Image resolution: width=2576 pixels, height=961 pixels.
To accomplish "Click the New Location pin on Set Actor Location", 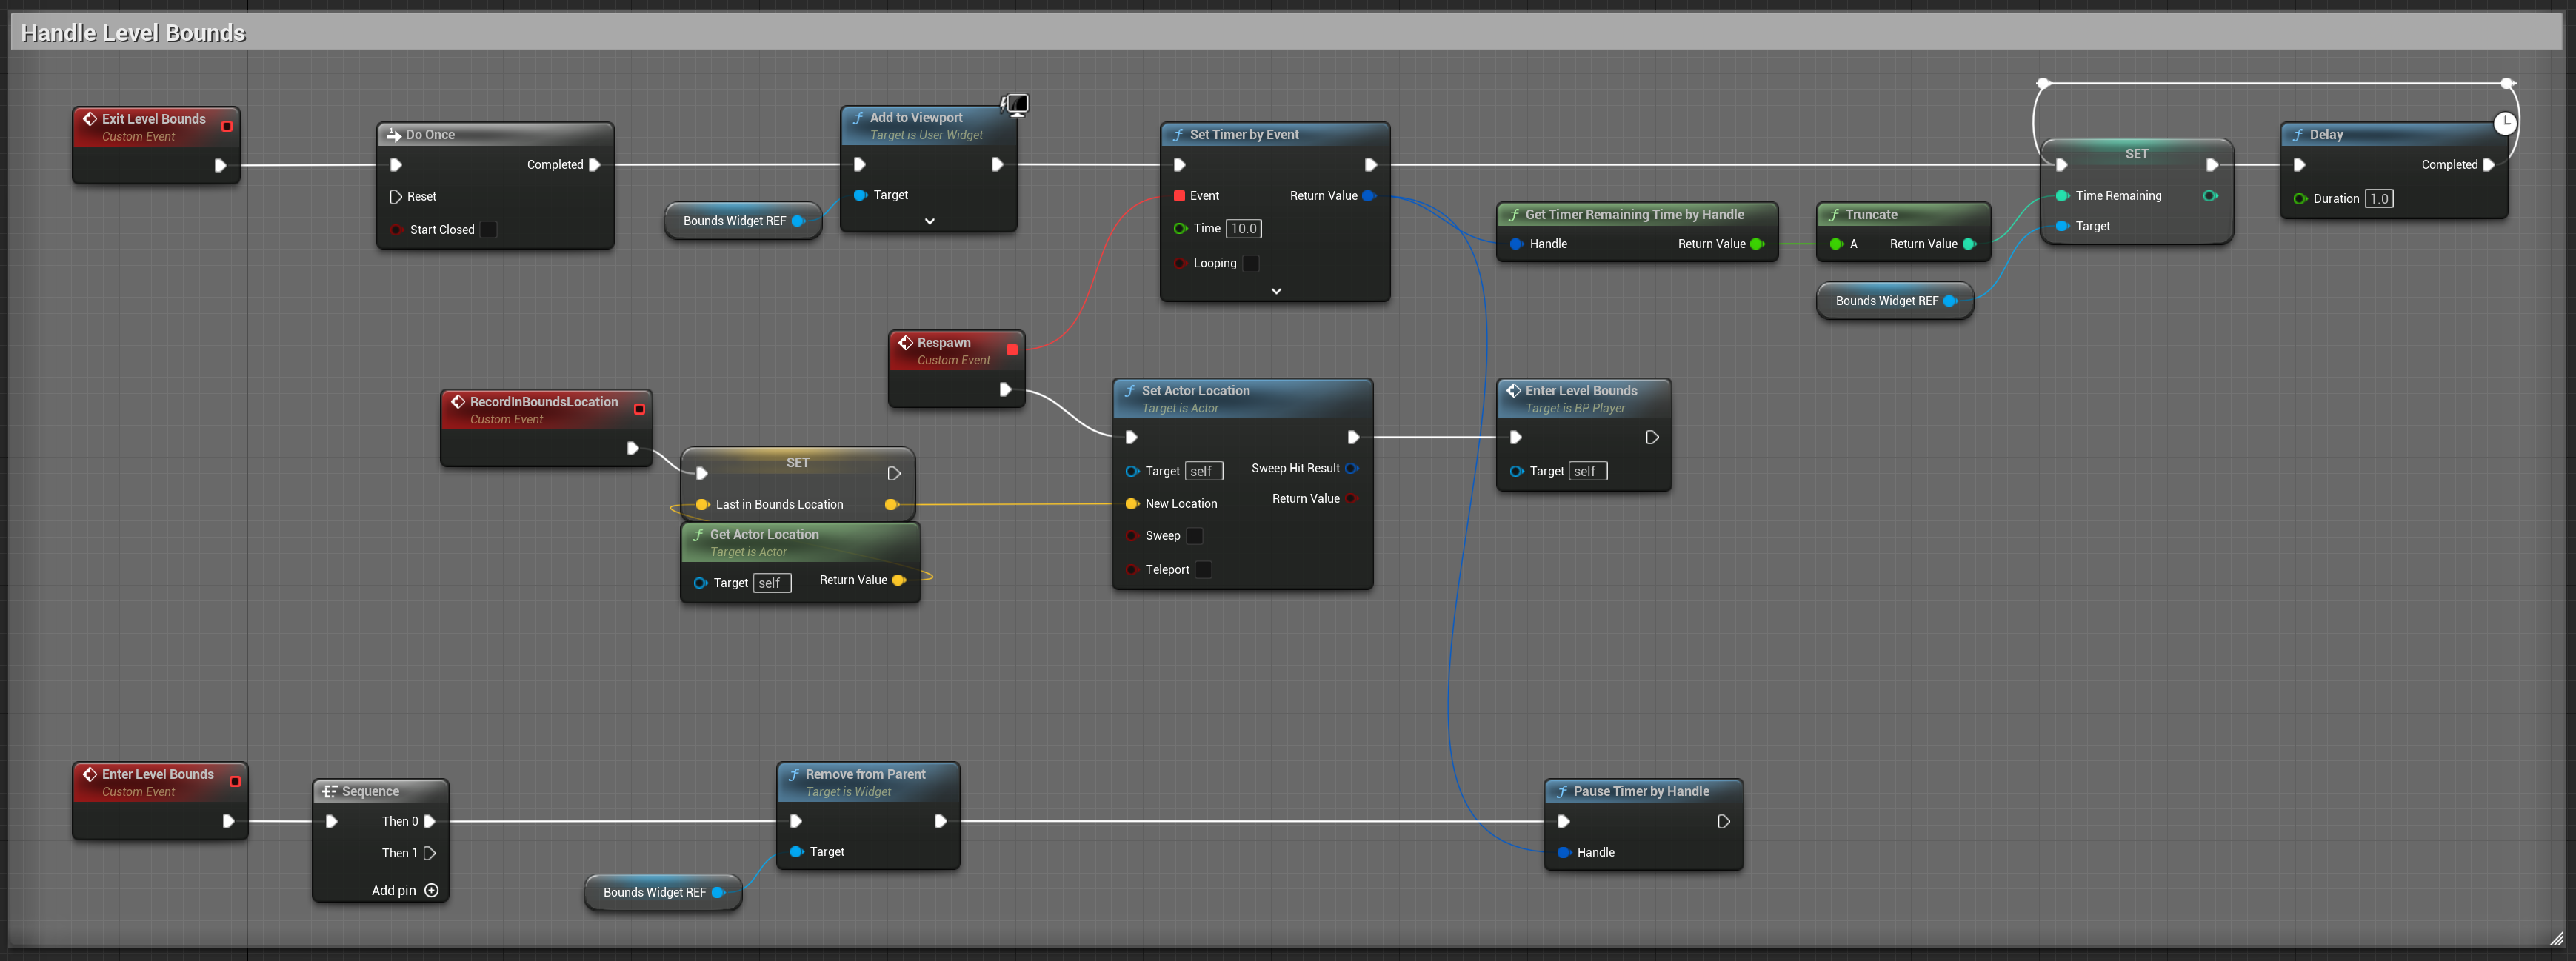I will (1132, 504).
